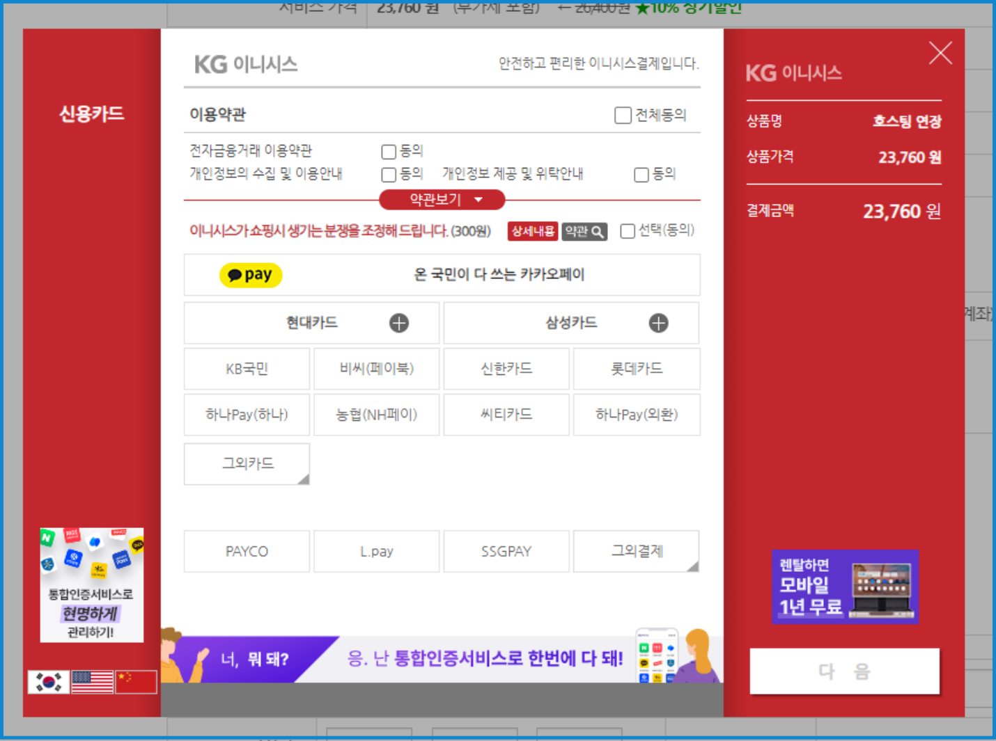996x741 pixels.
Task: Tick the 선택(동의) optional checkbox
Action: tap(628, 231)
